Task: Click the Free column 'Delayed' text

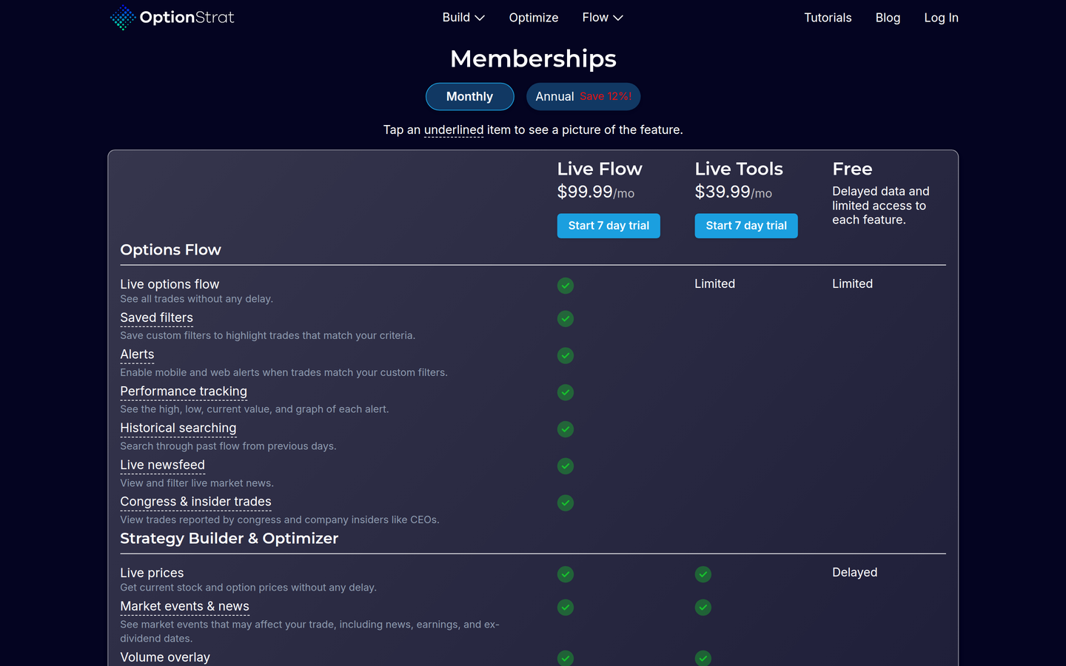Action: 855,573
